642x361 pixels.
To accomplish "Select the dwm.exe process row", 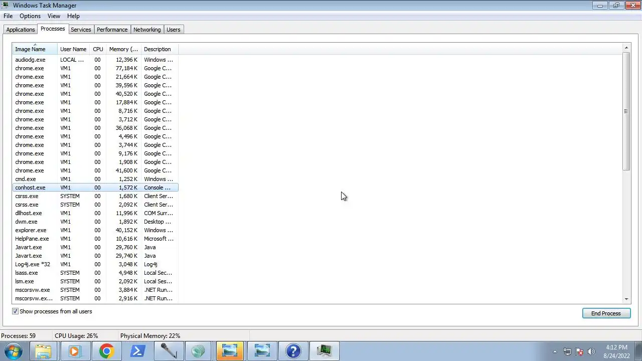I will [95, 222].
